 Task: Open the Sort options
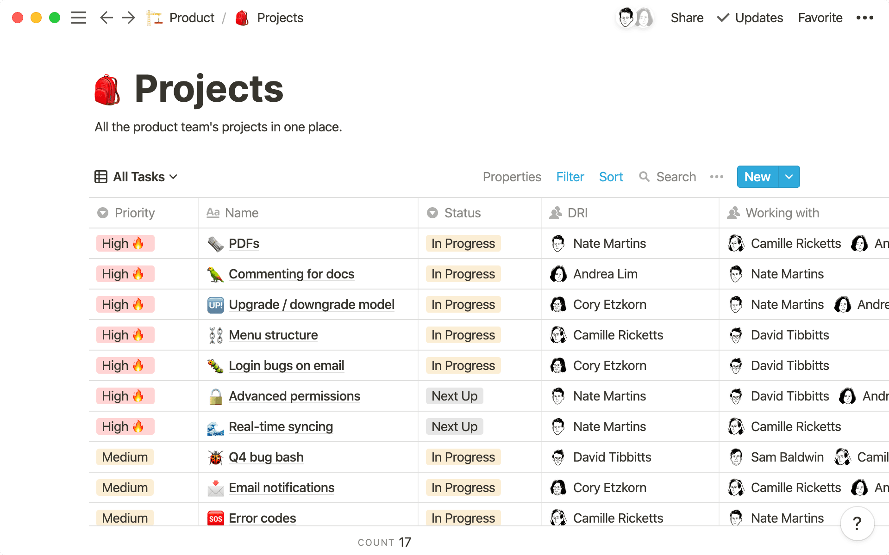611,177
